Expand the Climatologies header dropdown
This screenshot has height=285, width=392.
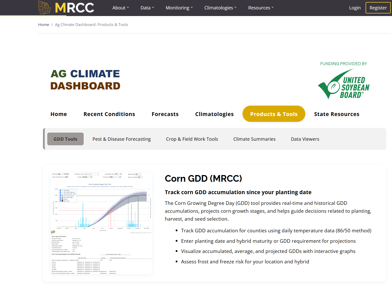pyautogui.click(x=220, y=8)
